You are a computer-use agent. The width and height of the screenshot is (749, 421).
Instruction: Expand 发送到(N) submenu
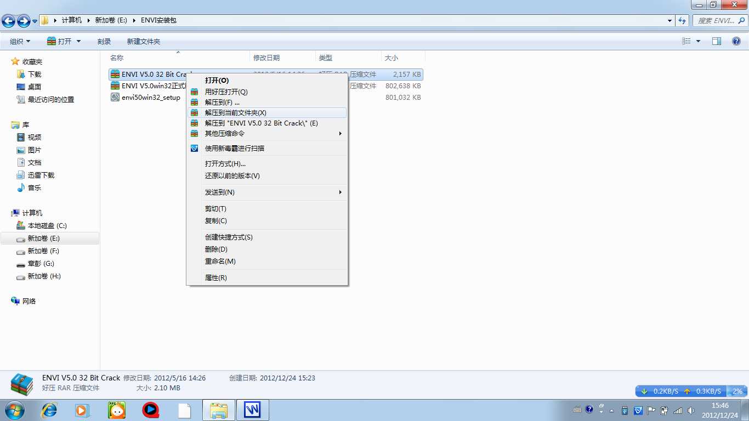(267, 192)
